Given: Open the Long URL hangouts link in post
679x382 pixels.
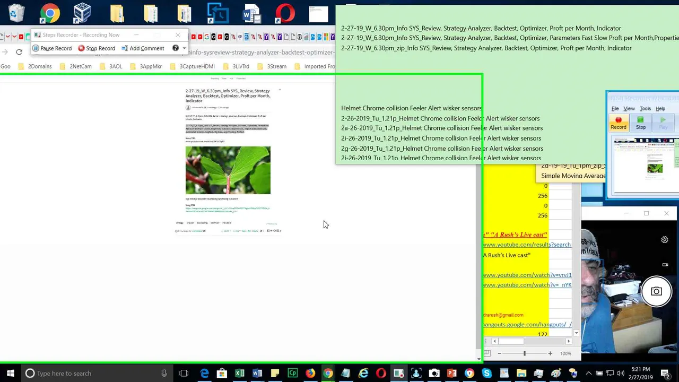Looking at the screenshot, I should [x=228, y=210].
